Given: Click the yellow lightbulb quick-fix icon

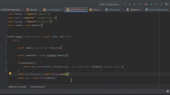Looking at the screenshot, I should pyautogui.click(x=10, y=74).
